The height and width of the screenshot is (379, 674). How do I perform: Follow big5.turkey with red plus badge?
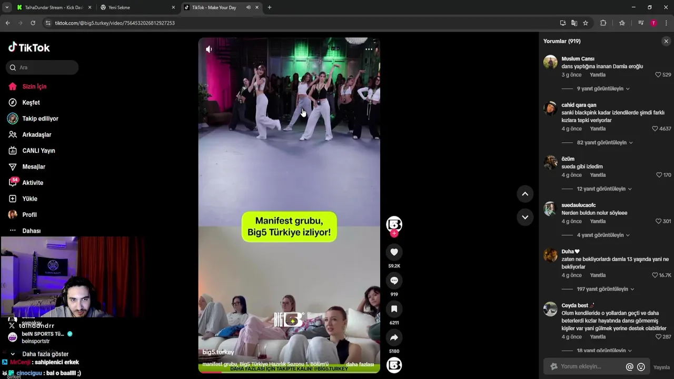[x=394, y=233]
